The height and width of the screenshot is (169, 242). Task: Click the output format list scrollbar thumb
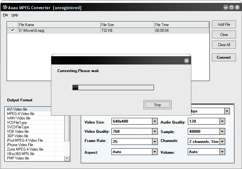pos(67,128)
